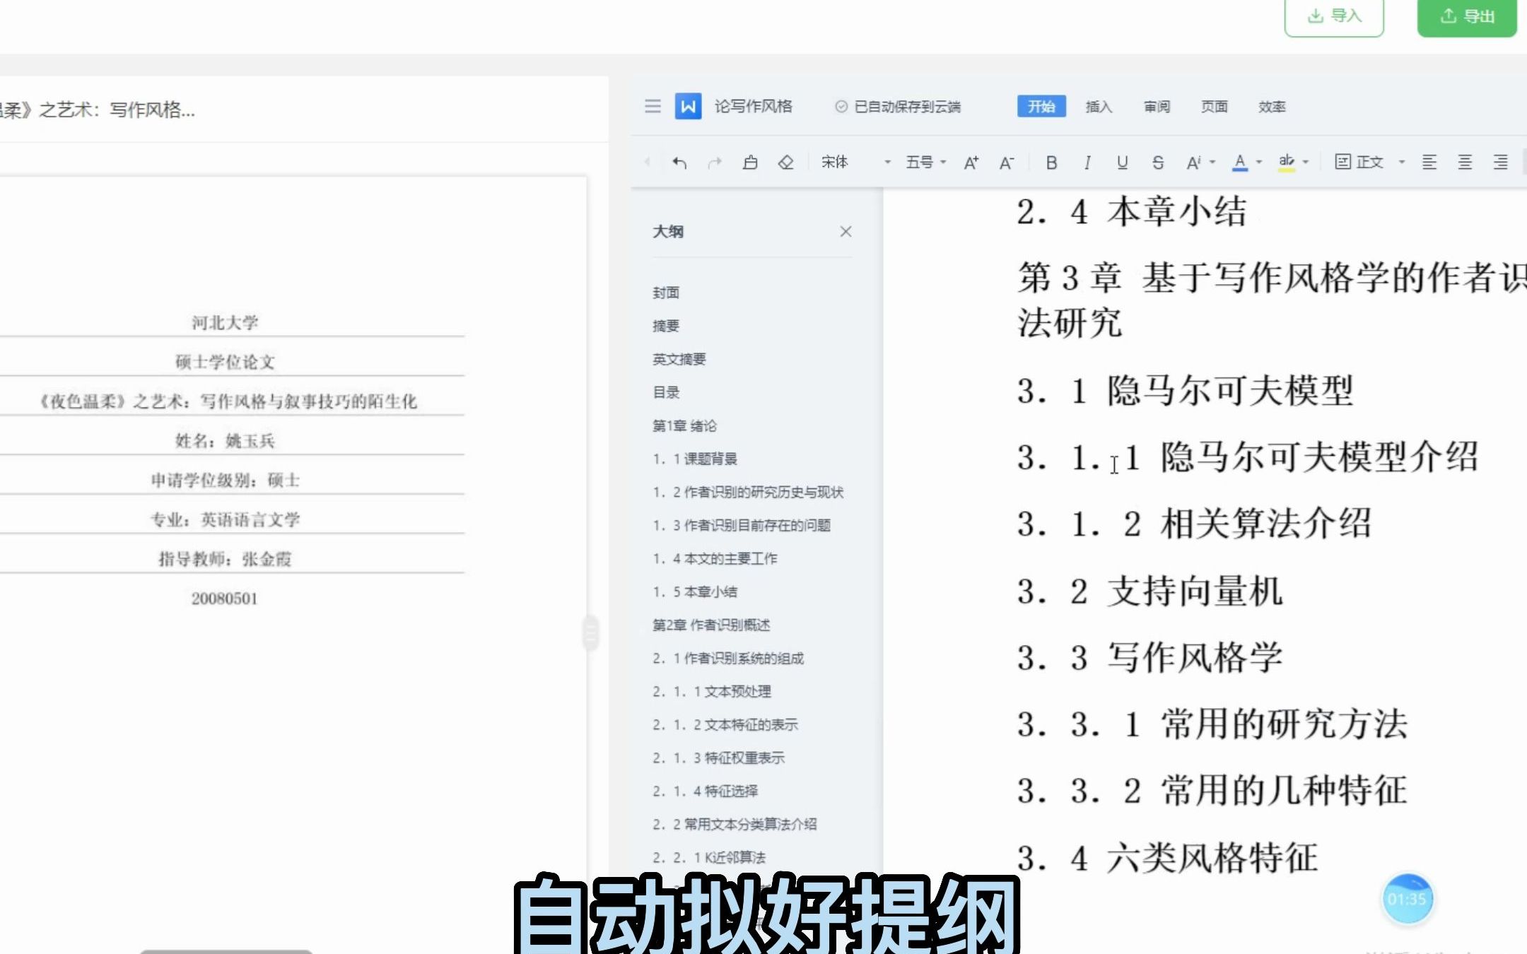
Task: Apply superscript text effect icon
Action: tap(1193, 163)
